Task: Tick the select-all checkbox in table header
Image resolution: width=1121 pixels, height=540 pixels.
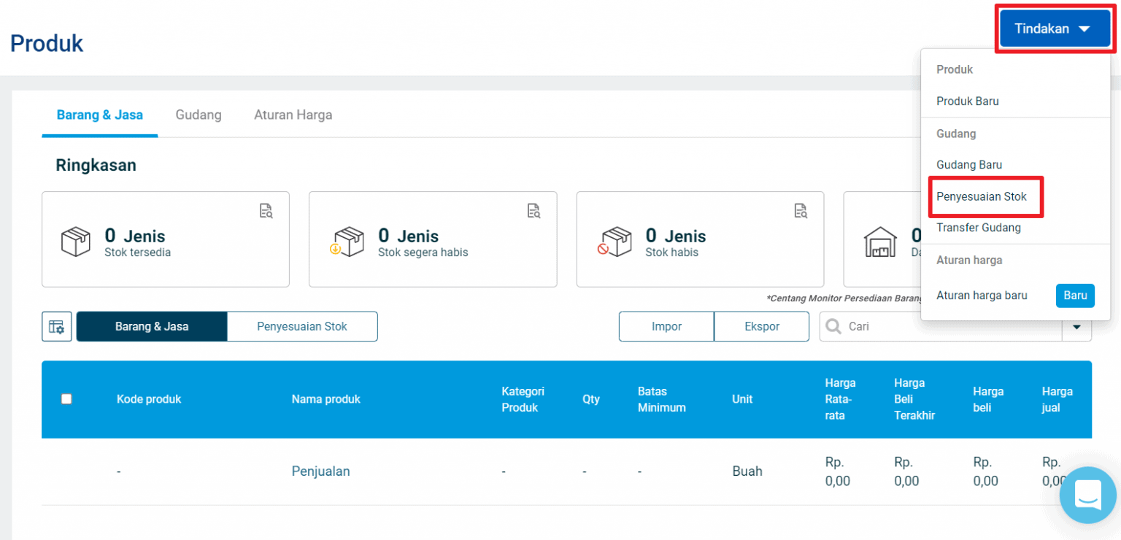Action: (x=66, y=399)
